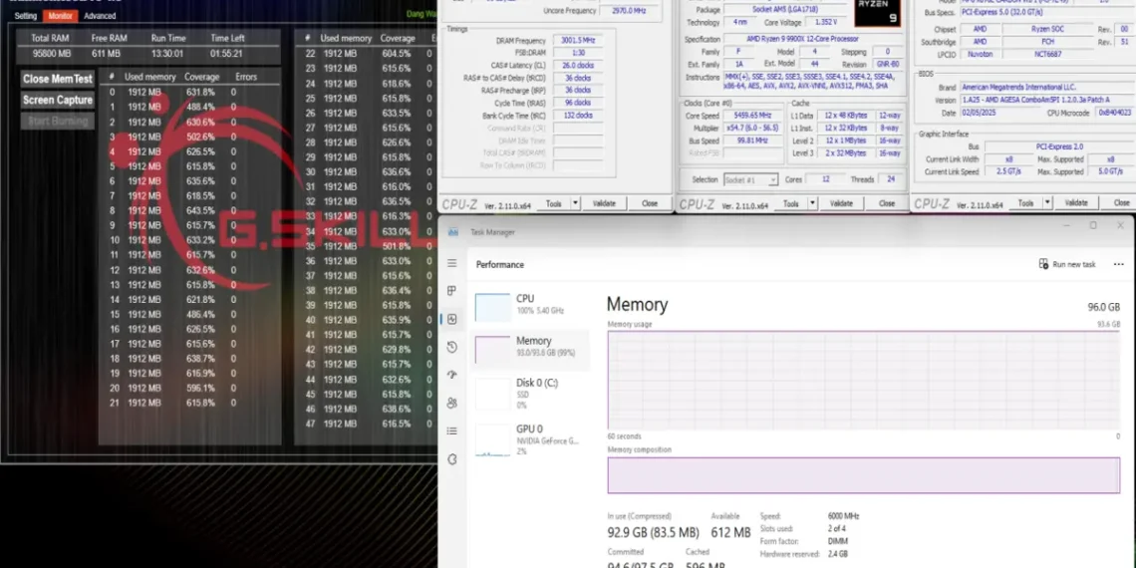Click Validate in CPU-Z memory timings window
This screenshot has width=1136, height=568.
[x=604, y=203]
